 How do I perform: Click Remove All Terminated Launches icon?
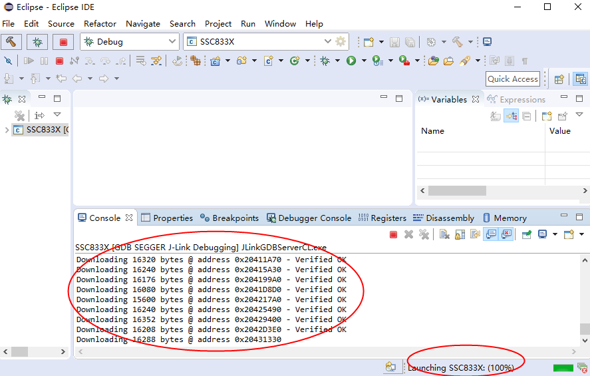pyautogui.click(x=424, y=235)
